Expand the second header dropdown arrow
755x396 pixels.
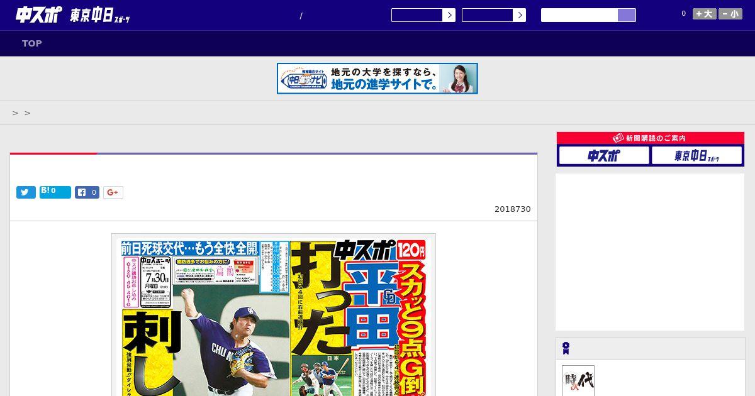pos(519,15)
